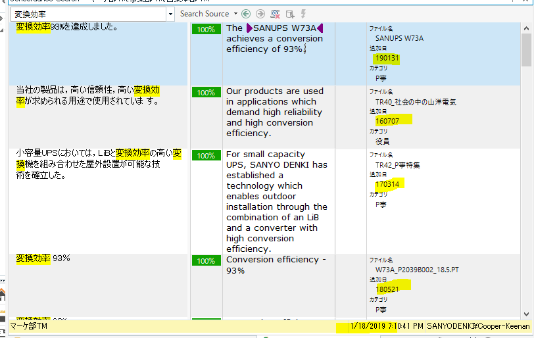This screenshot has height=338, width=534.
Task: Select the source segment 変換効率 93%
Action: coord(43,258)
